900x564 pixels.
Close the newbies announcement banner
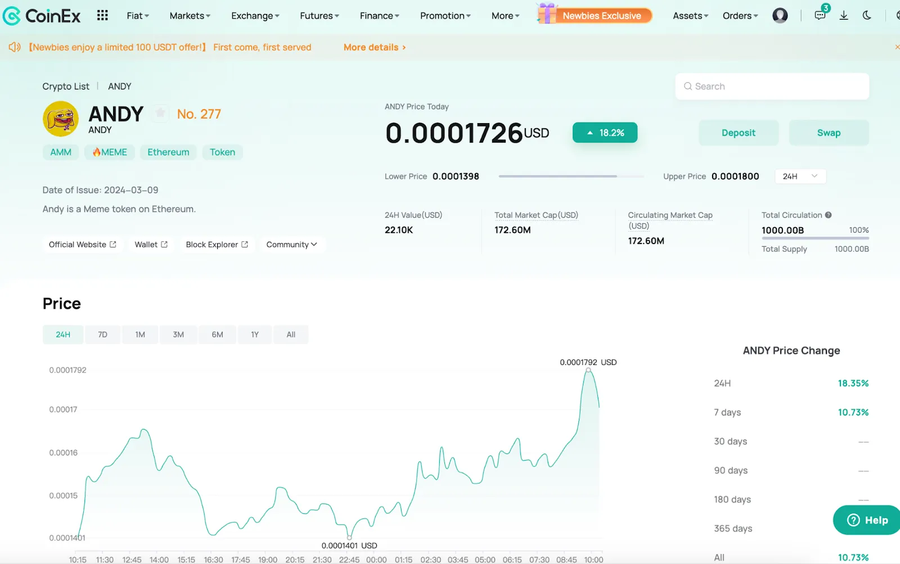pos(897,47)
